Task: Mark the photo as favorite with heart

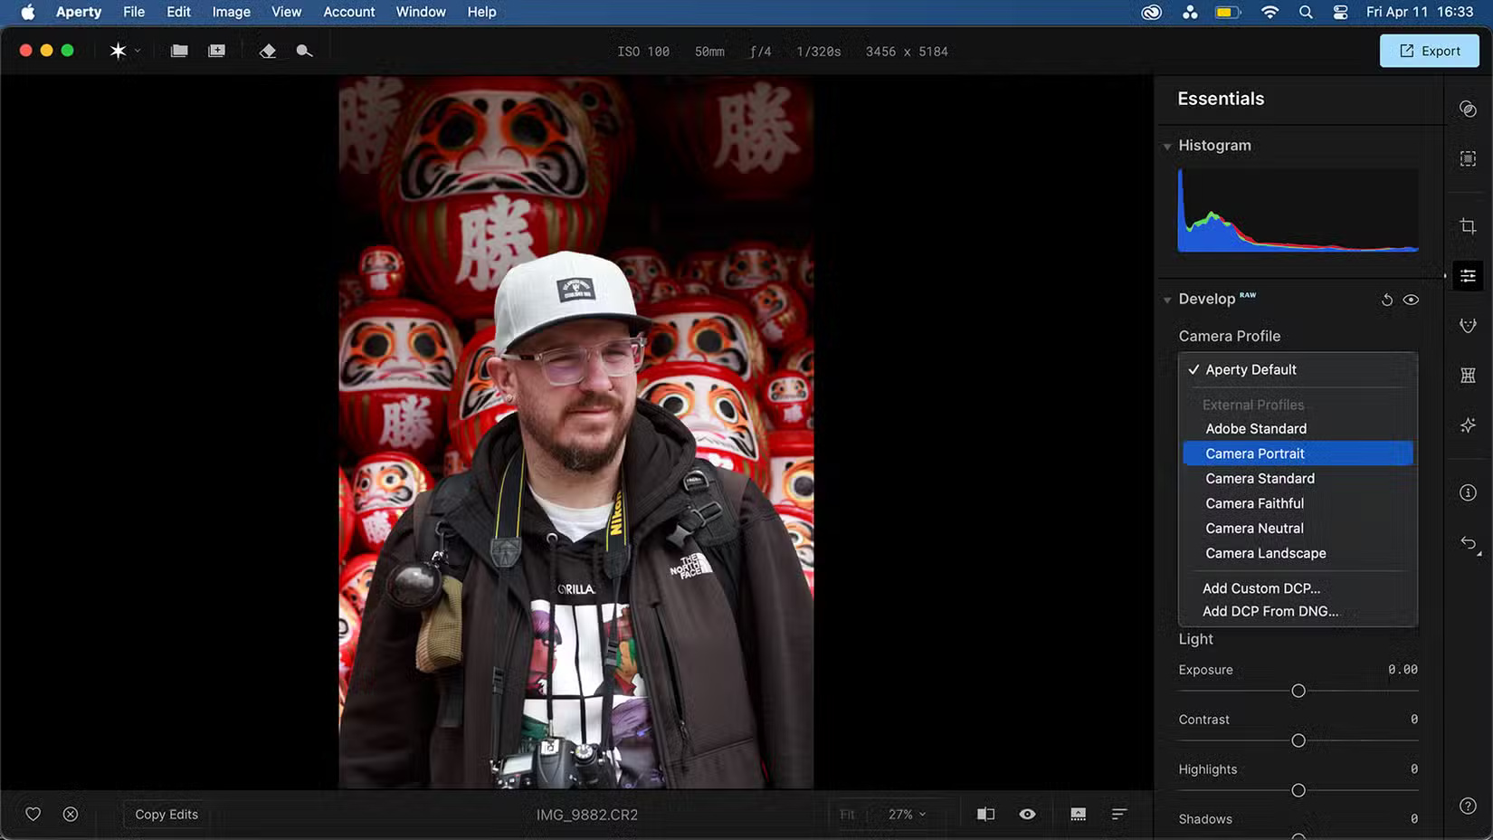Action: coord(33,814)
